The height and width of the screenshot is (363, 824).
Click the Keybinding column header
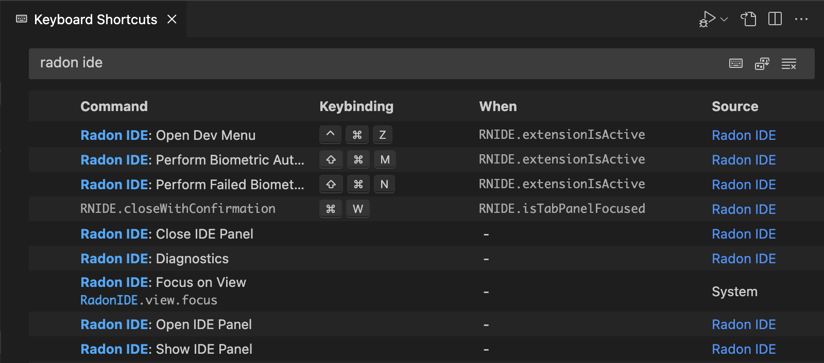click(356, 106)
